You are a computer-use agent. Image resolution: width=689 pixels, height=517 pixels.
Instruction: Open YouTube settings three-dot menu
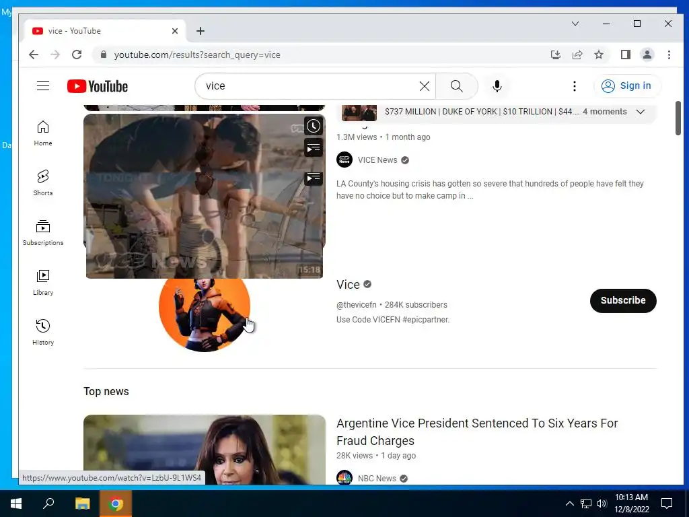(575, 86)
